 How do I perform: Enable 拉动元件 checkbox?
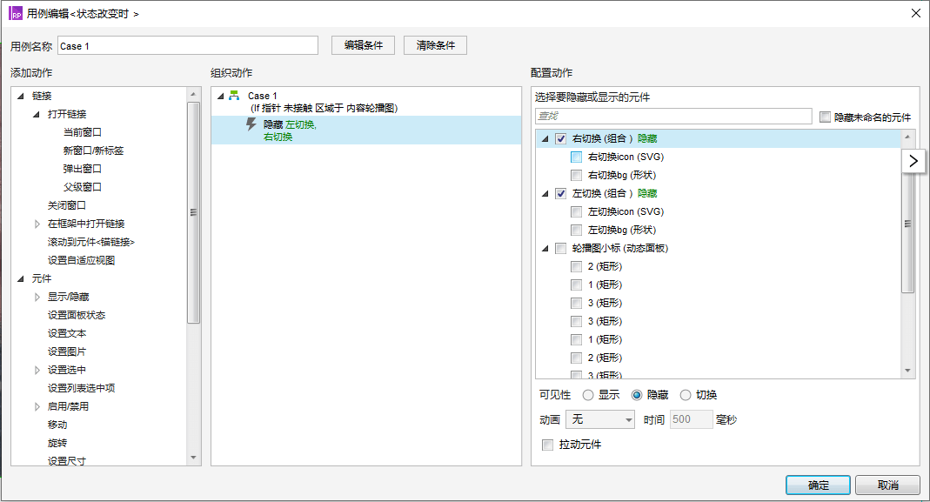click(x=547, y=445)
